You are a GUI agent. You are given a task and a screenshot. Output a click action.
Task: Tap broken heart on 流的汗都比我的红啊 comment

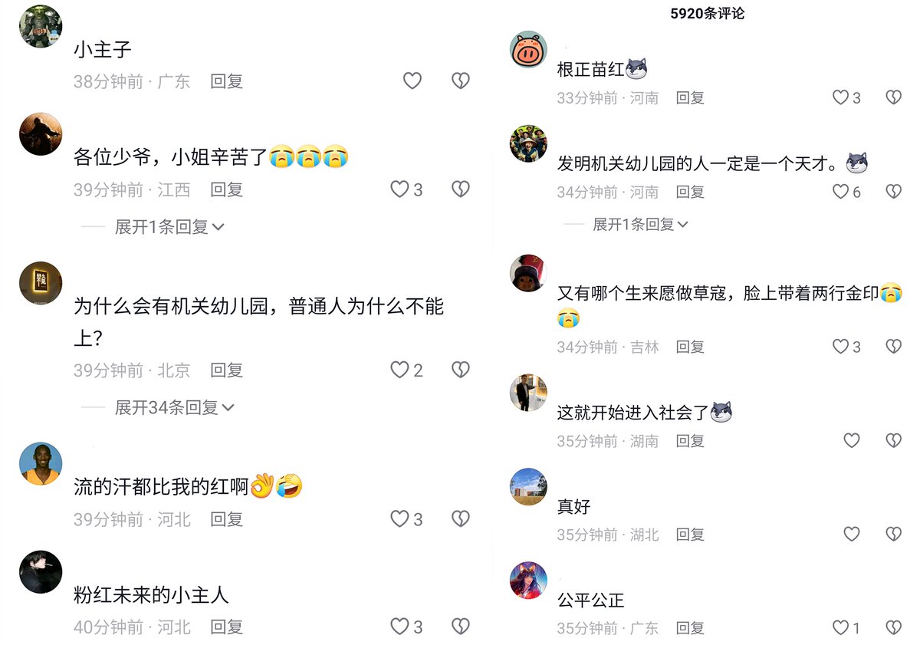point(460,518)
